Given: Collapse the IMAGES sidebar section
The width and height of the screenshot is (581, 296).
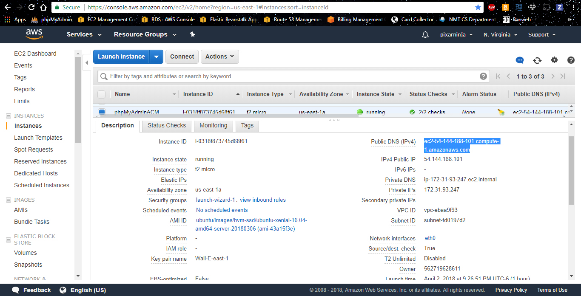Looking at the screenshot, I should click(x=9, y=200).
